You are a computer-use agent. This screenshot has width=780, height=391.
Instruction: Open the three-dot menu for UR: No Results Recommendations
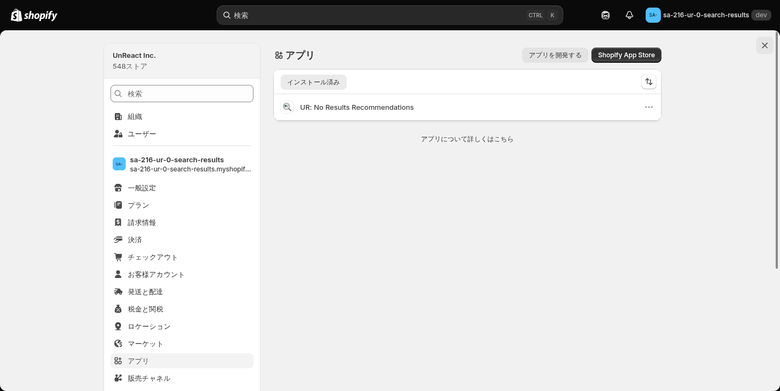tap(649, 107)
